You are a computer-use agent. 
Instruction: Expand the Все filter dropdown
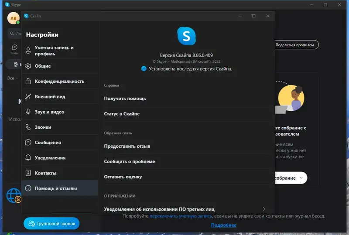point(13,78)
